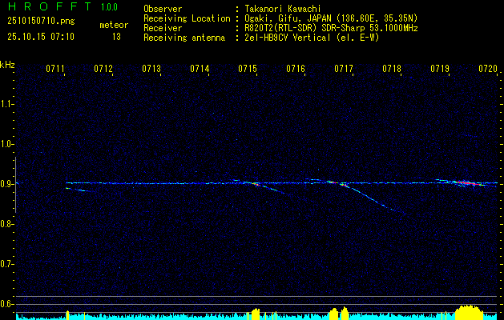
Task: Click the 0711 time marker
Action: coord(55,70)
